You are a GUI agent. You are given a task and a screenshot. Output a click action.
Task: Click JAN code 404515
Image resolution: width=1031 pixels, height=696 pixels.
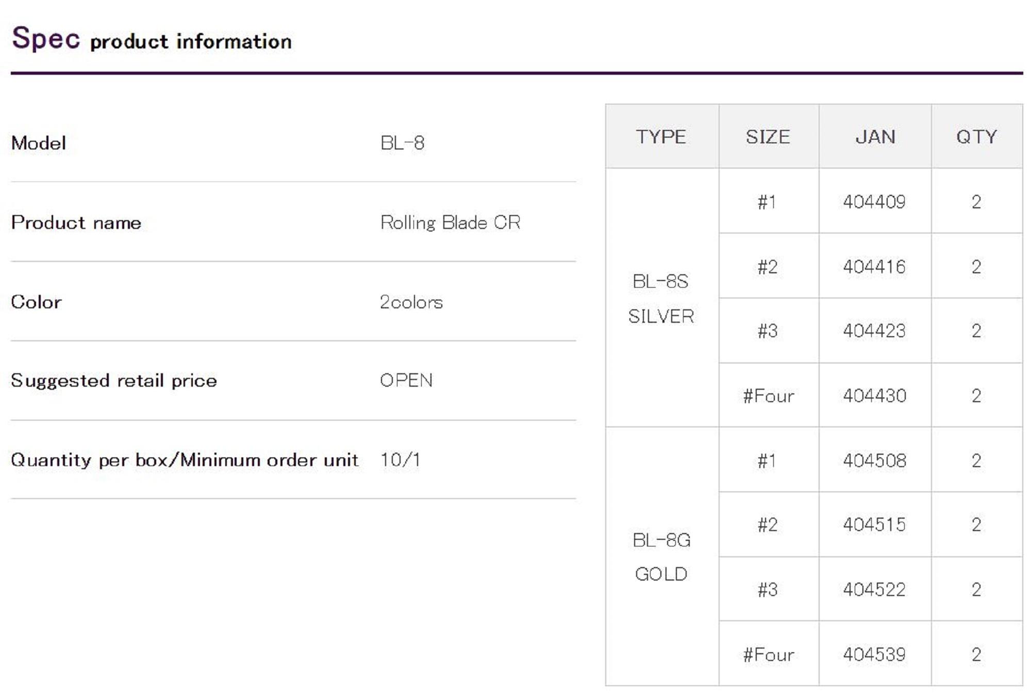point(874,524)
